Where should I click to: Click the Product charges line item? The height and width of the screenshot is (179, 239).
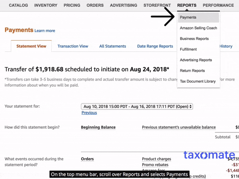pos(157,159)
